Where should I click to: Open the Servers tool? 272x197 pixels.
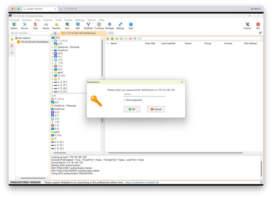coord(24,26)
